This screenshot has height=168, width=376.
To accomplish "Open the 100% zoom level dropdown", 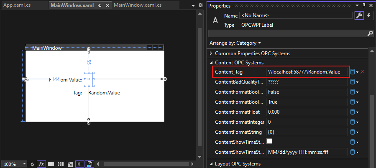I will click(x=25, y=164).
